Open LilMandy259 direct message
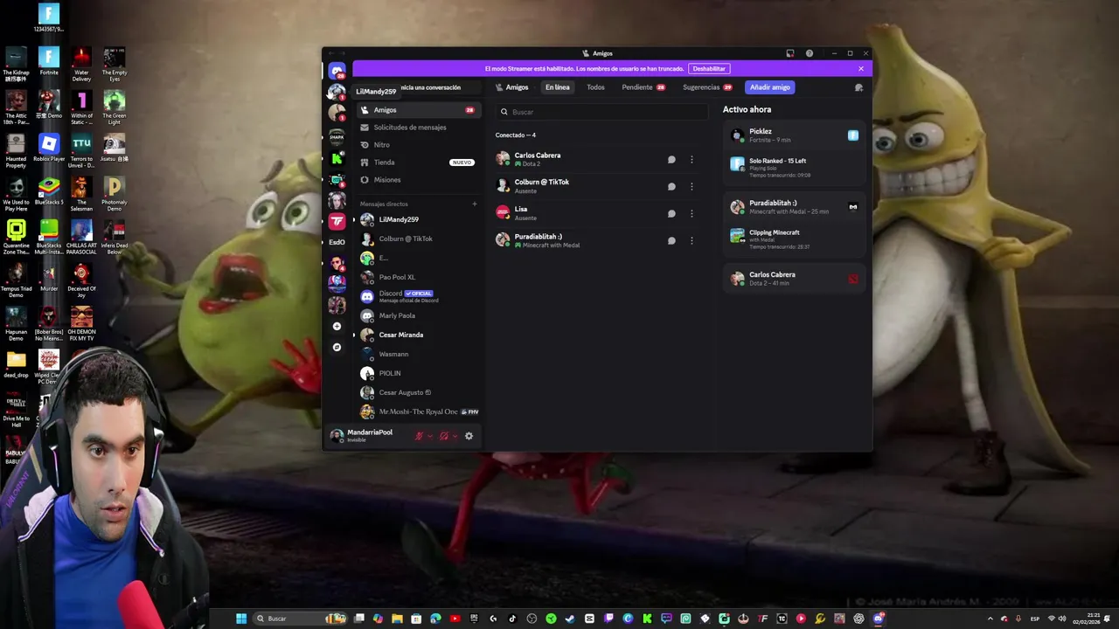Screen dimensions: 1119x629 (418, 219)
